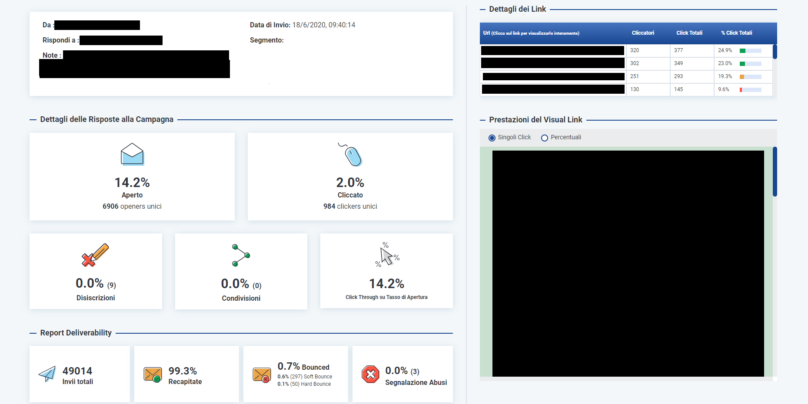The height and width of the screenshot is (404, 808).
Task: Click the pencil Disiscrizioni icon
Action: pyautogui.click(x=95, y=255)
